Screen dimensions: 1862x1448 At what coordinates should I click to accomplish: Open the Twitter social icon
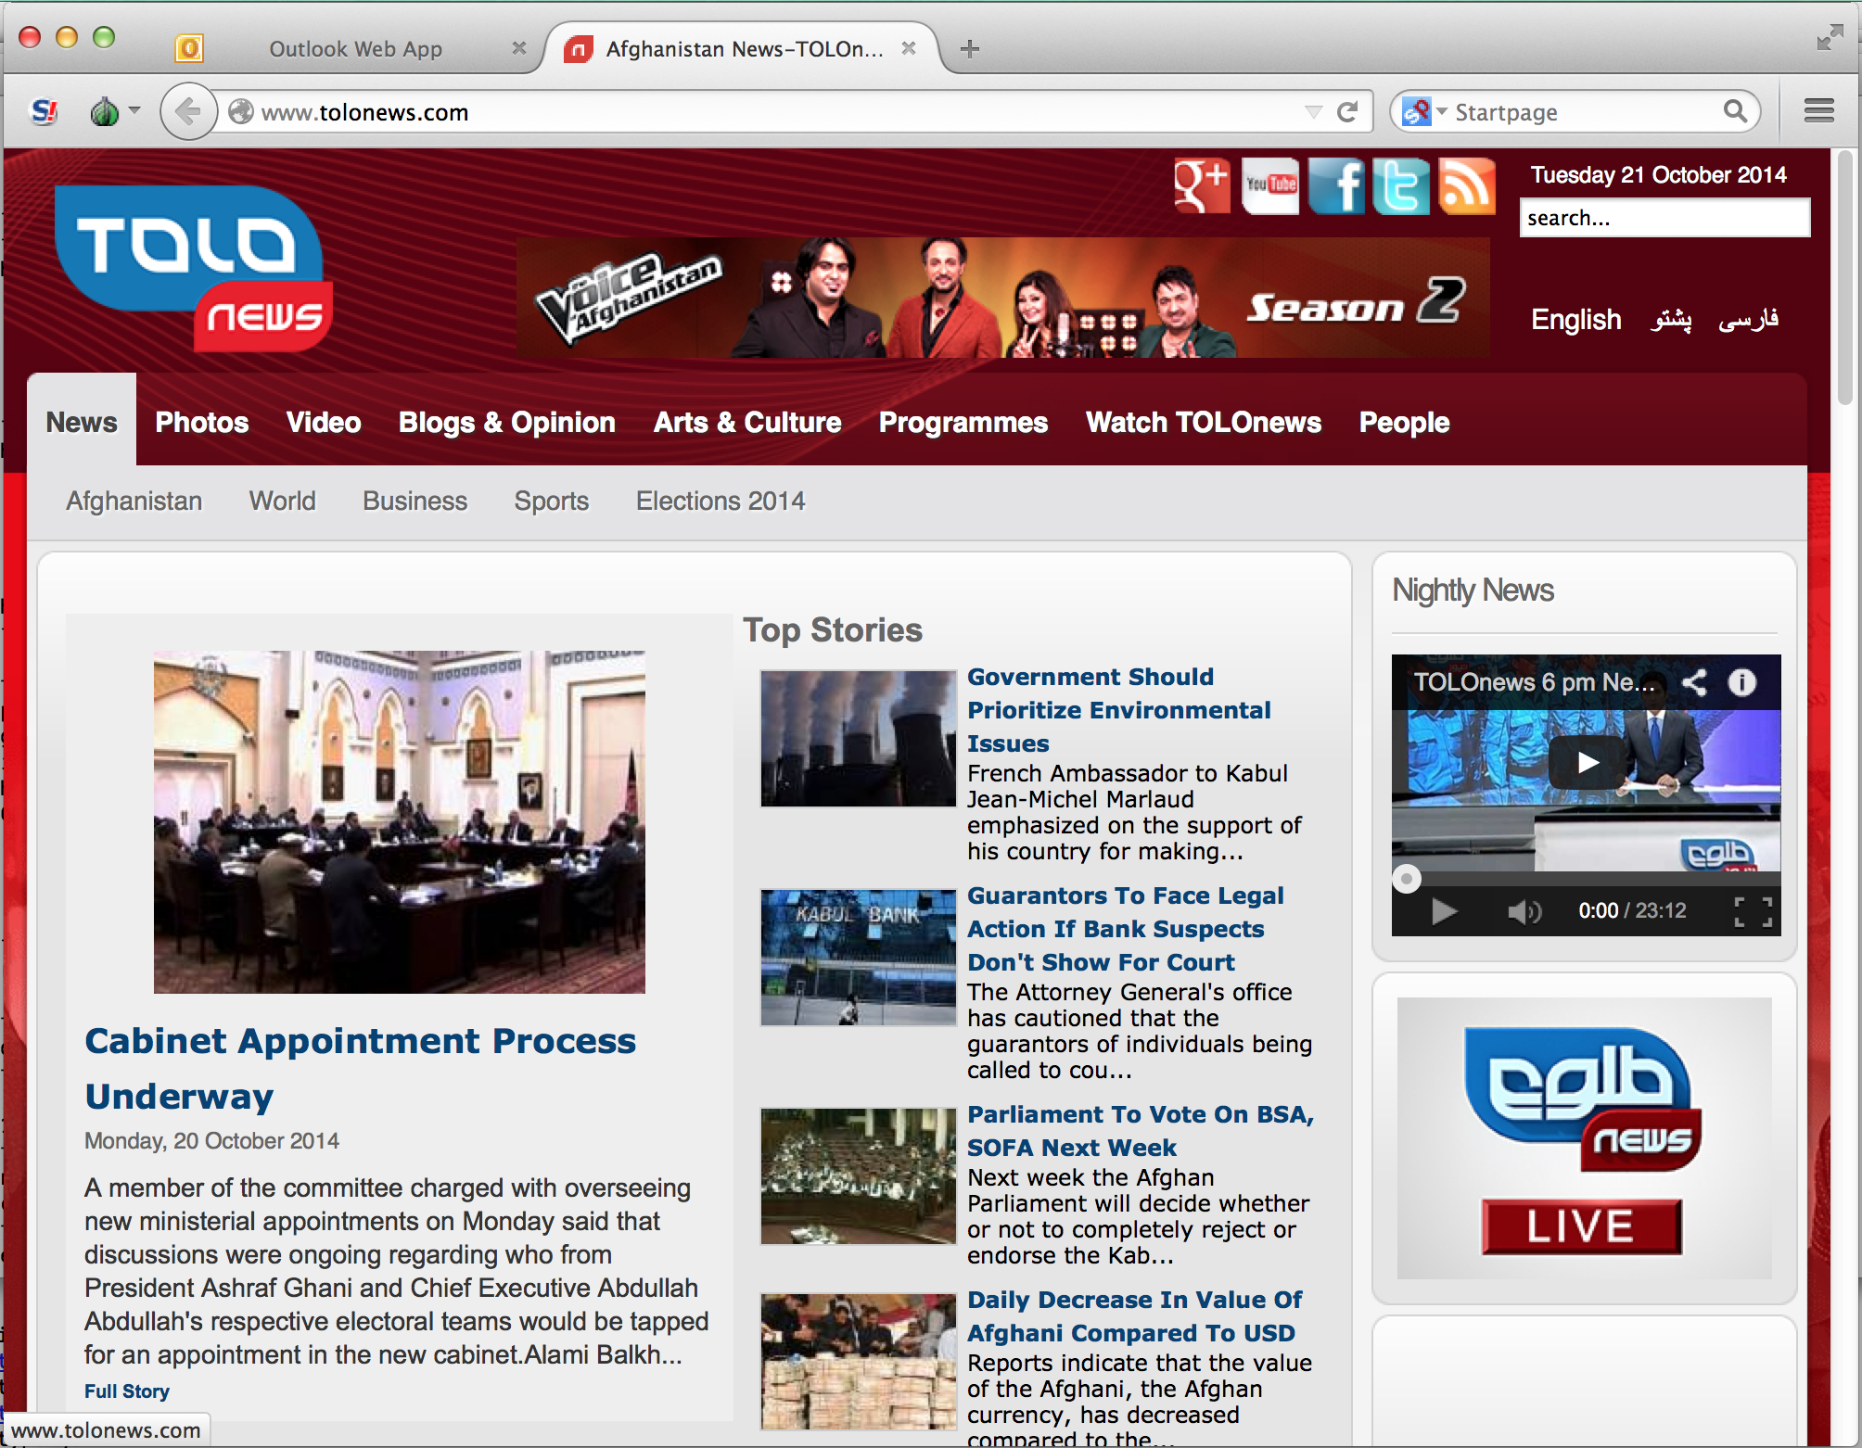1401,185
